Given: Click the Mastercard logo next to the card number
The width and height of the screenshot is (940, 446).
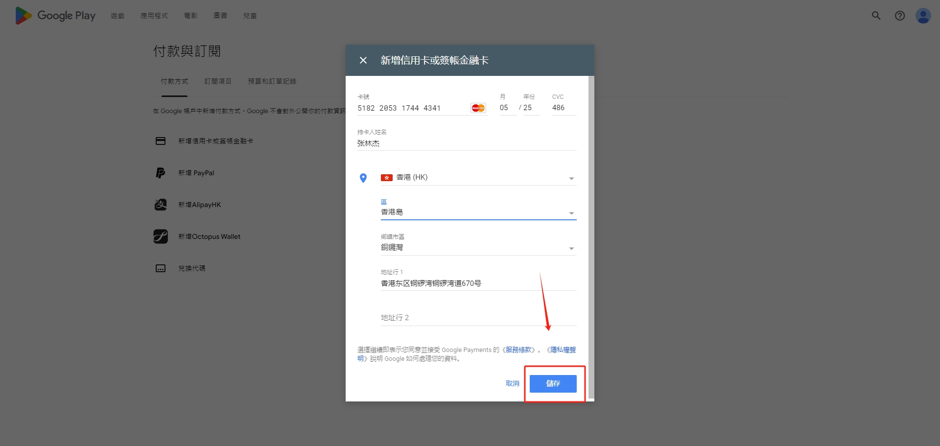Looking at the screenshot, I should click(478, 108).
